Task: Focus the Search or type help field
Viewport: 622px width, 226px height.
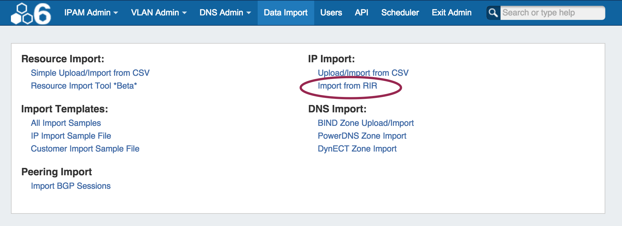Action: tap(552, 13)
